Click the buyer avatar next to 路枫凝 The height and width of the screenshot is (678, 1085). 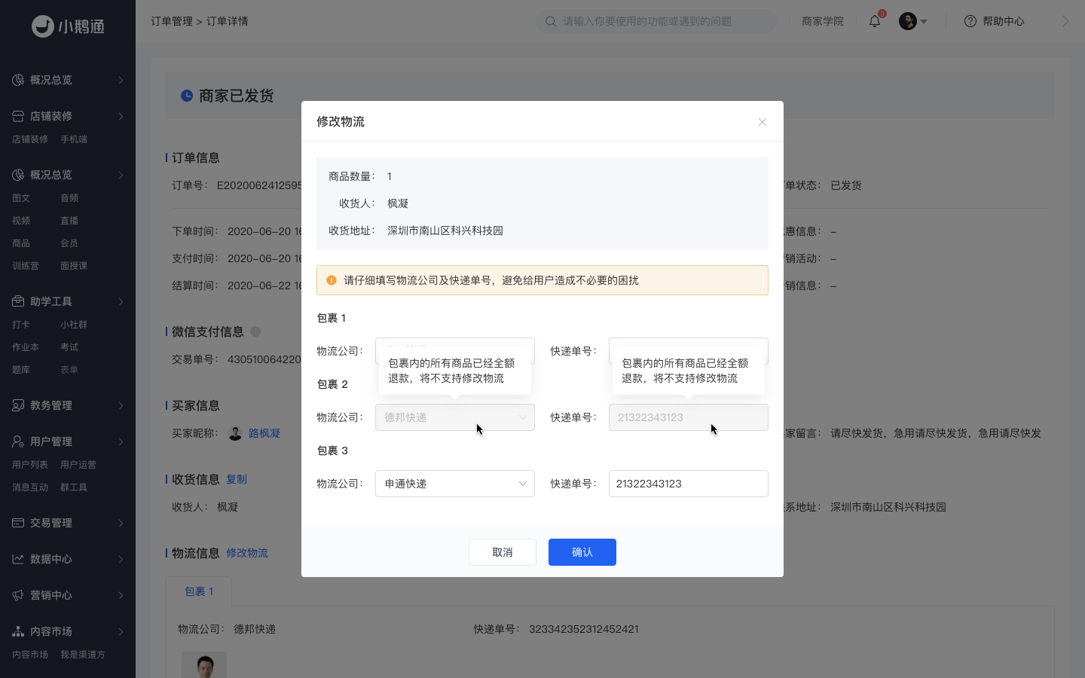[235, 433]
